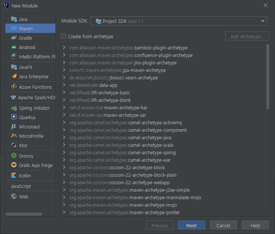The image size is (275, 234).
Task: Select the JavaFX folder icon
Action: coord(14,67)
